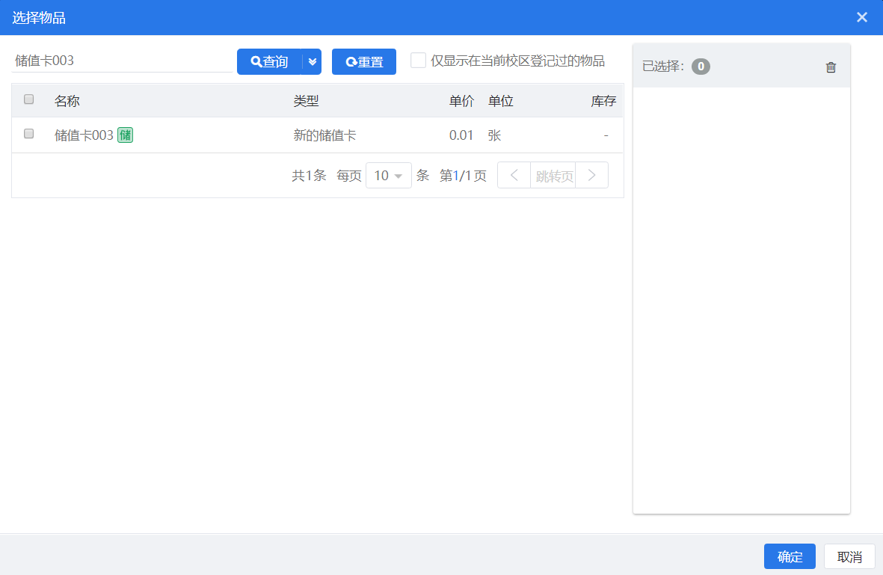This screenshot has width=883, height=575.
Task: Click the 查询 search button
Action: coord(269,61)
